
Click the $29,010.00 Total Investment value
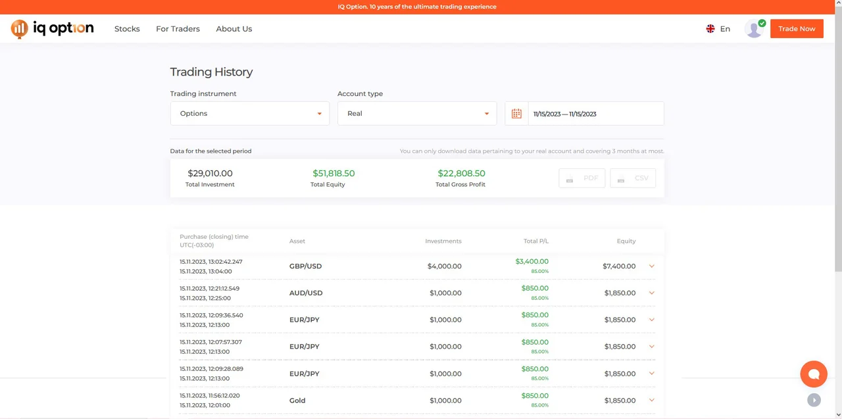coord(210,174)
